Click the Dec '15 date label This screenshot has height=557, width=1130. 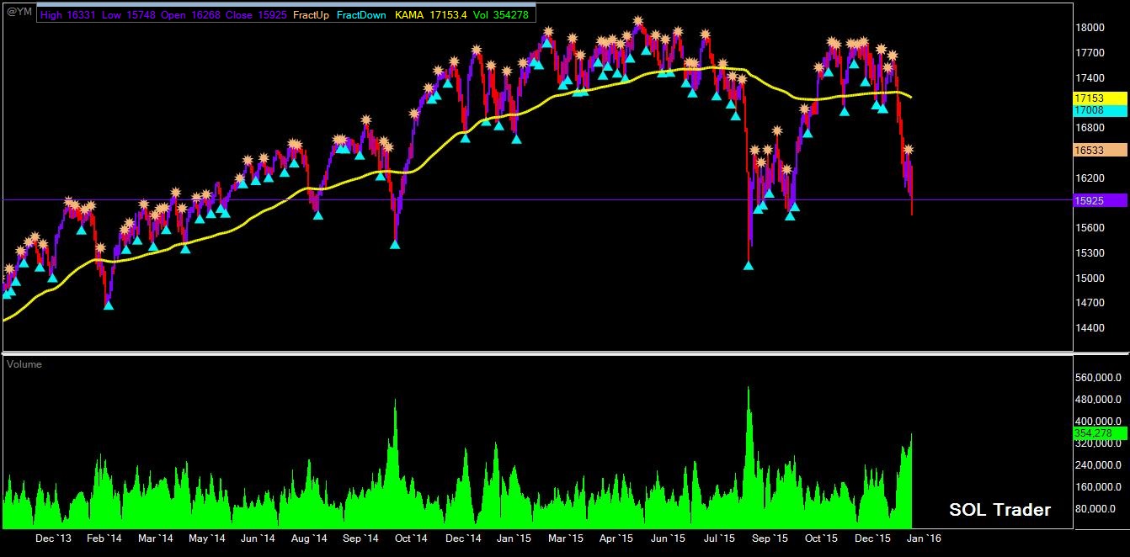pyautogui.click(x=872, y=538)
